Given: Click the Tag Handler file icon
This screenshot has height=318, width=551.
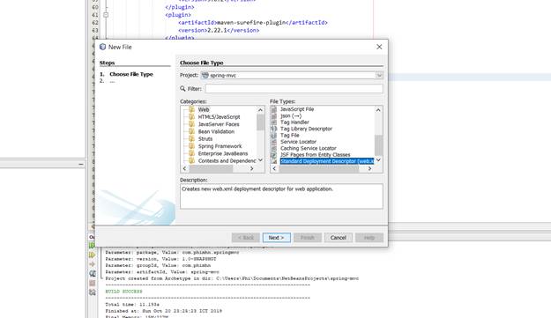Looking at the screenshot, I should (274, 122).
